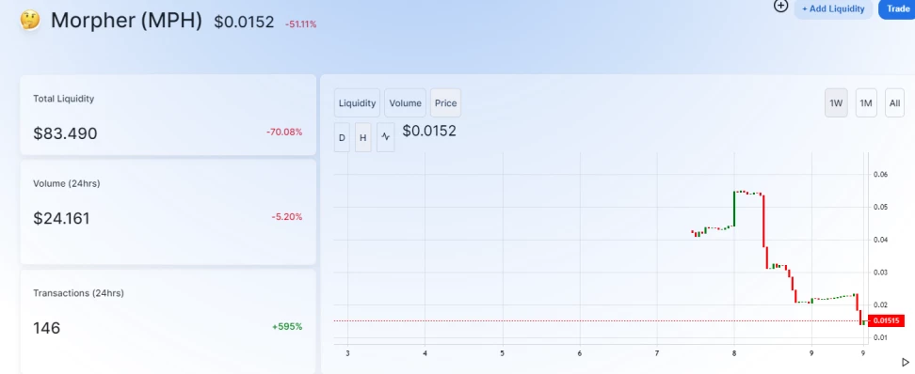This screenshot has height=374, width=915.
Task: Open the Price chart tab
Action: point(445,103)
